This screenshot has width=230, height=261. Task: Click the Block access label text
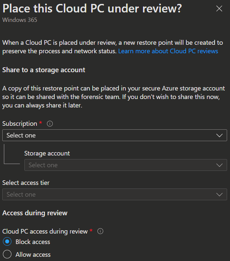(x=33, y=242)
